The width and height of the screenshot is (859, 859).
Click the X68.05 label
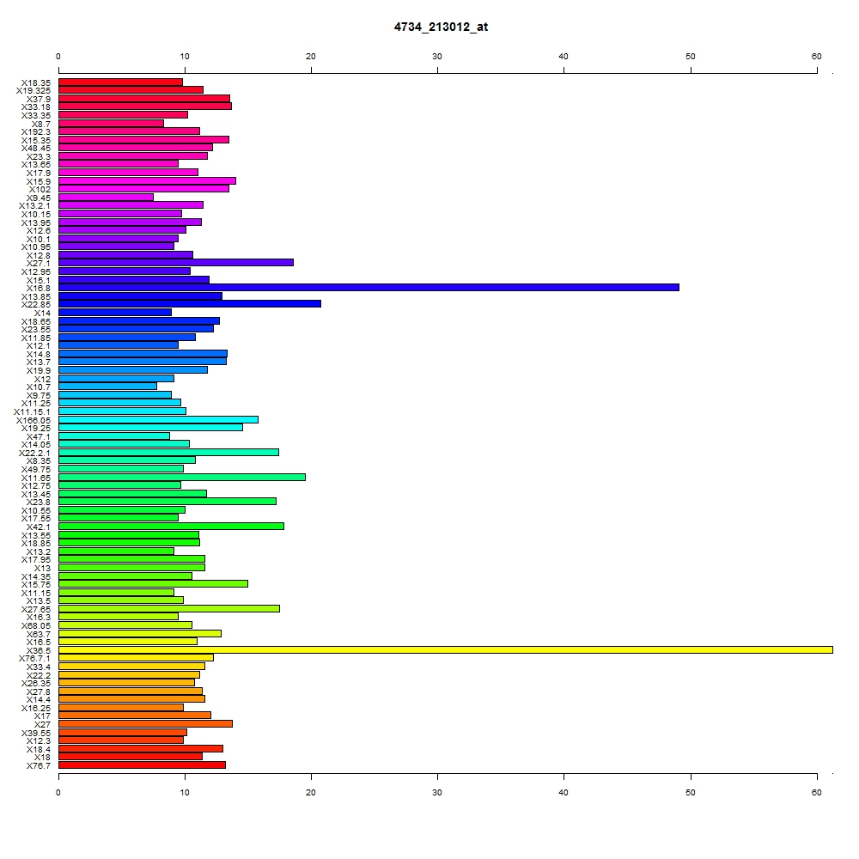(x=35, y=625)
